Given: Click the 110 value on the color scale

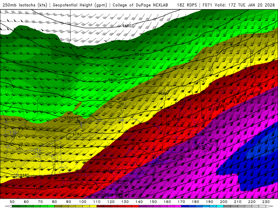Looking at the screenshot, I should [97, 202].
